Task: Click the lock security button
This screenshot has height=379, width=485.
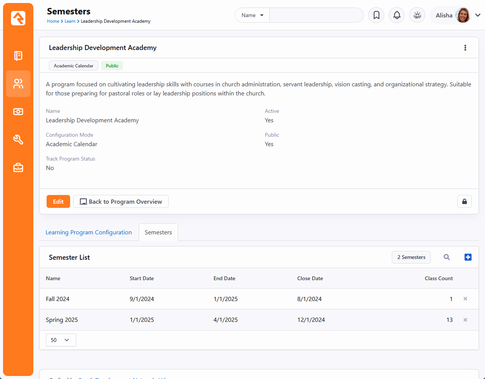Action: (x=464, y=201)
